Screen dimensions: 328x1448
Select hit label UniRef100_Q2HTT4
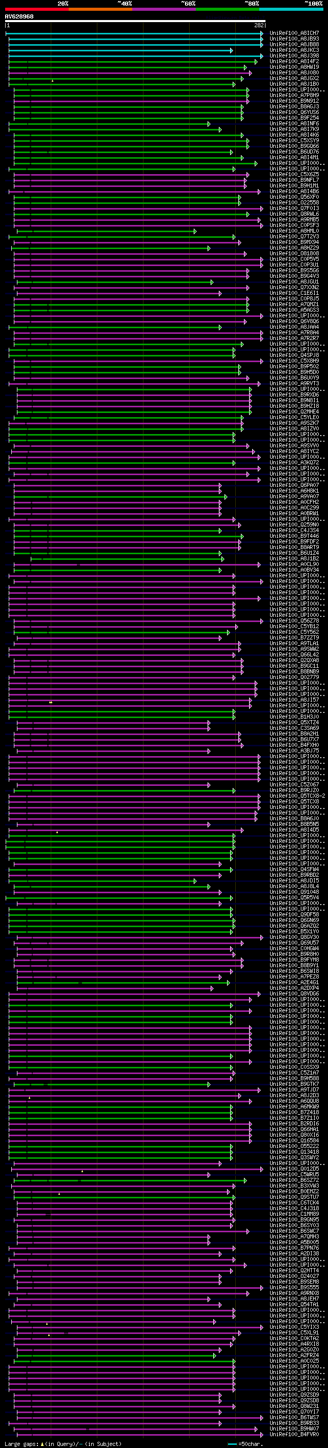point(294,1270)
